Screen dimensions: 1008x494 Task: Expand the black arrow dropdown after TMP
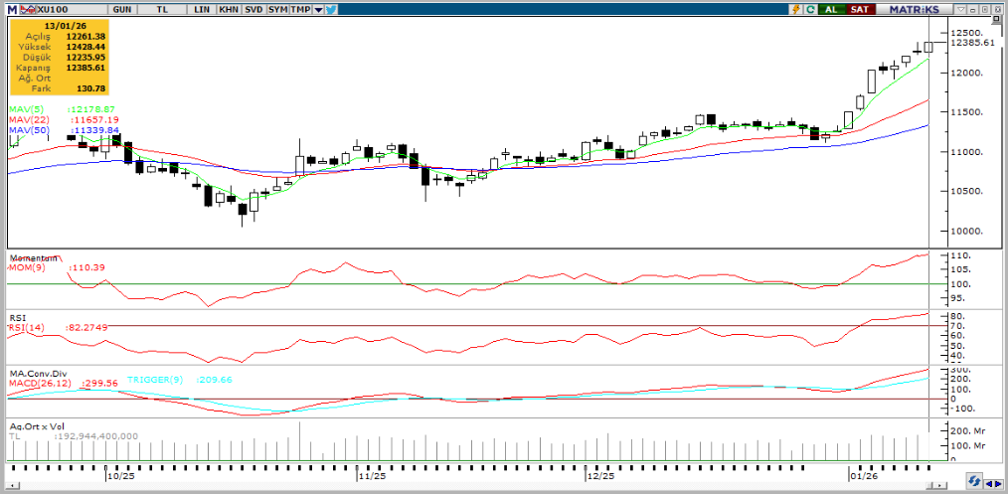(x=318, y=8)
